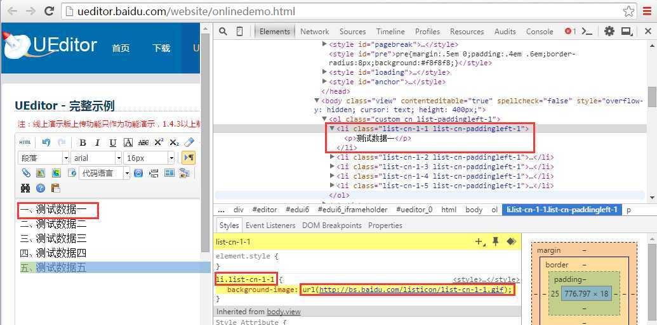
Task: Switch to the Resources tab
Action: (x=467, y=32)
